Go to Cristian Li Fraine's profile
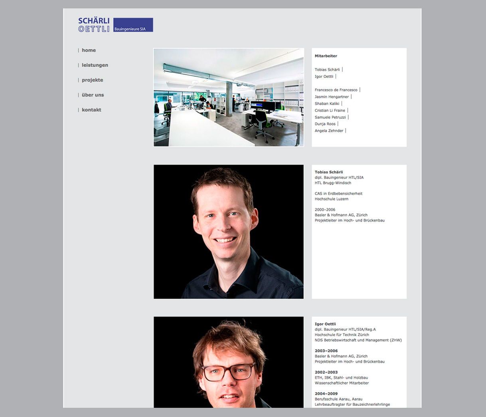The width and height of the screenshot is (486, 417). pos(330,110)
